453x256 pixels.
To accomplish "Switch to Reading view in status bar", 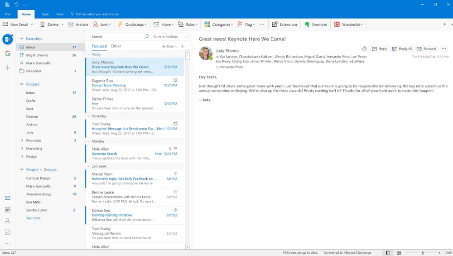I will click(x=399, y=253).
